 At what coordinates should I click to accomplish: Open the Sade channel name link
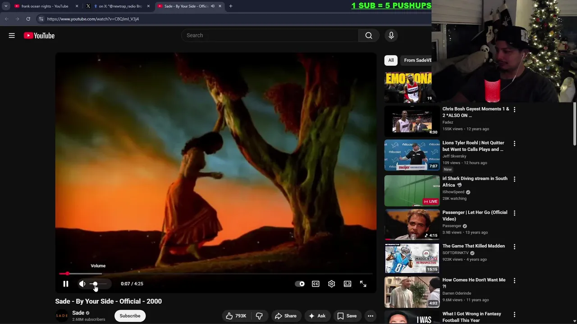(x=78, y=313)
